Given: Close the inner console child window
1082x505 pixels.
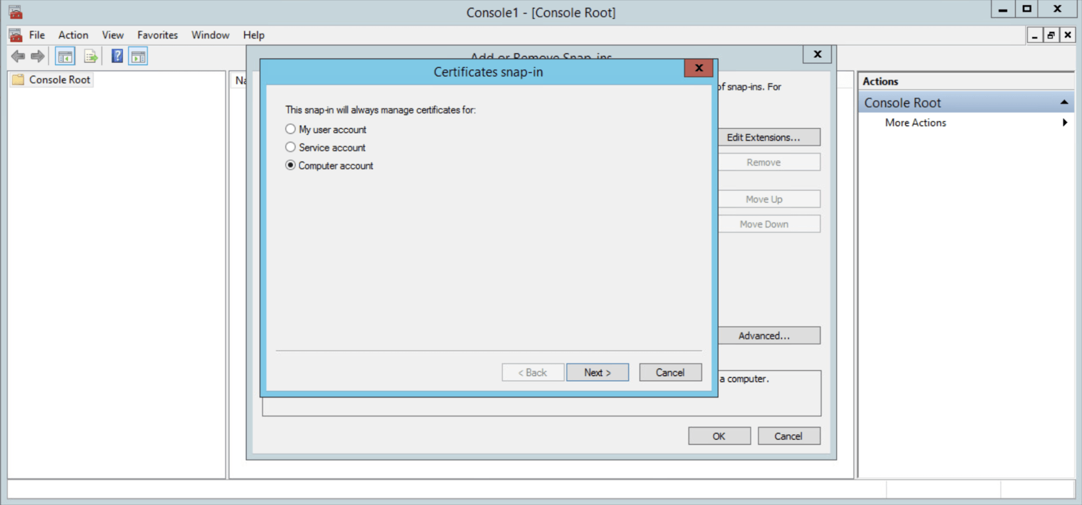Looking at the screenshot, I should pyautogui.click(x=1067, y=35).
